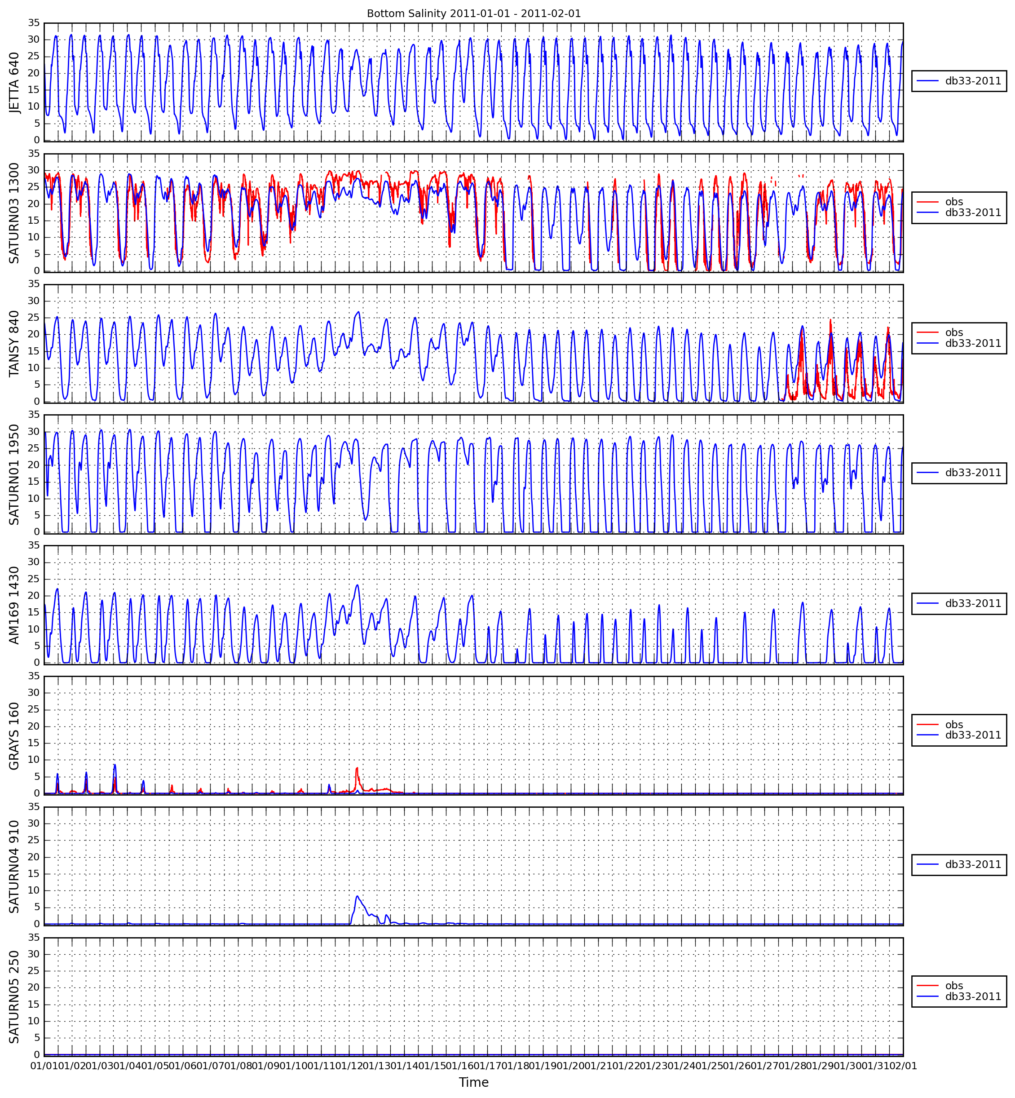Click db33-2011 label in SATURN03 legend

click(973, 213)
